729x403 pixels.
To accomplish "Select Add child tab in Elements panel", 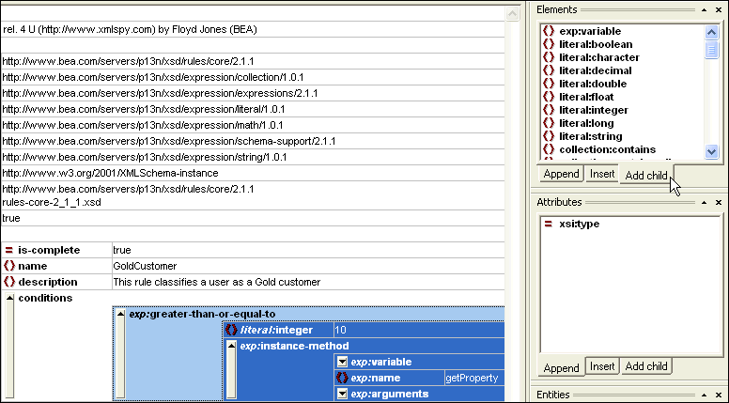I will 646,176.
